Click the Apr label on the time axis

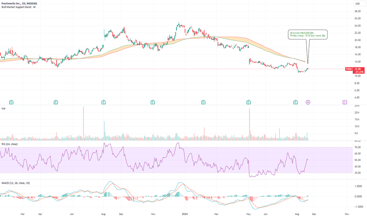click(x=40, y=214)
